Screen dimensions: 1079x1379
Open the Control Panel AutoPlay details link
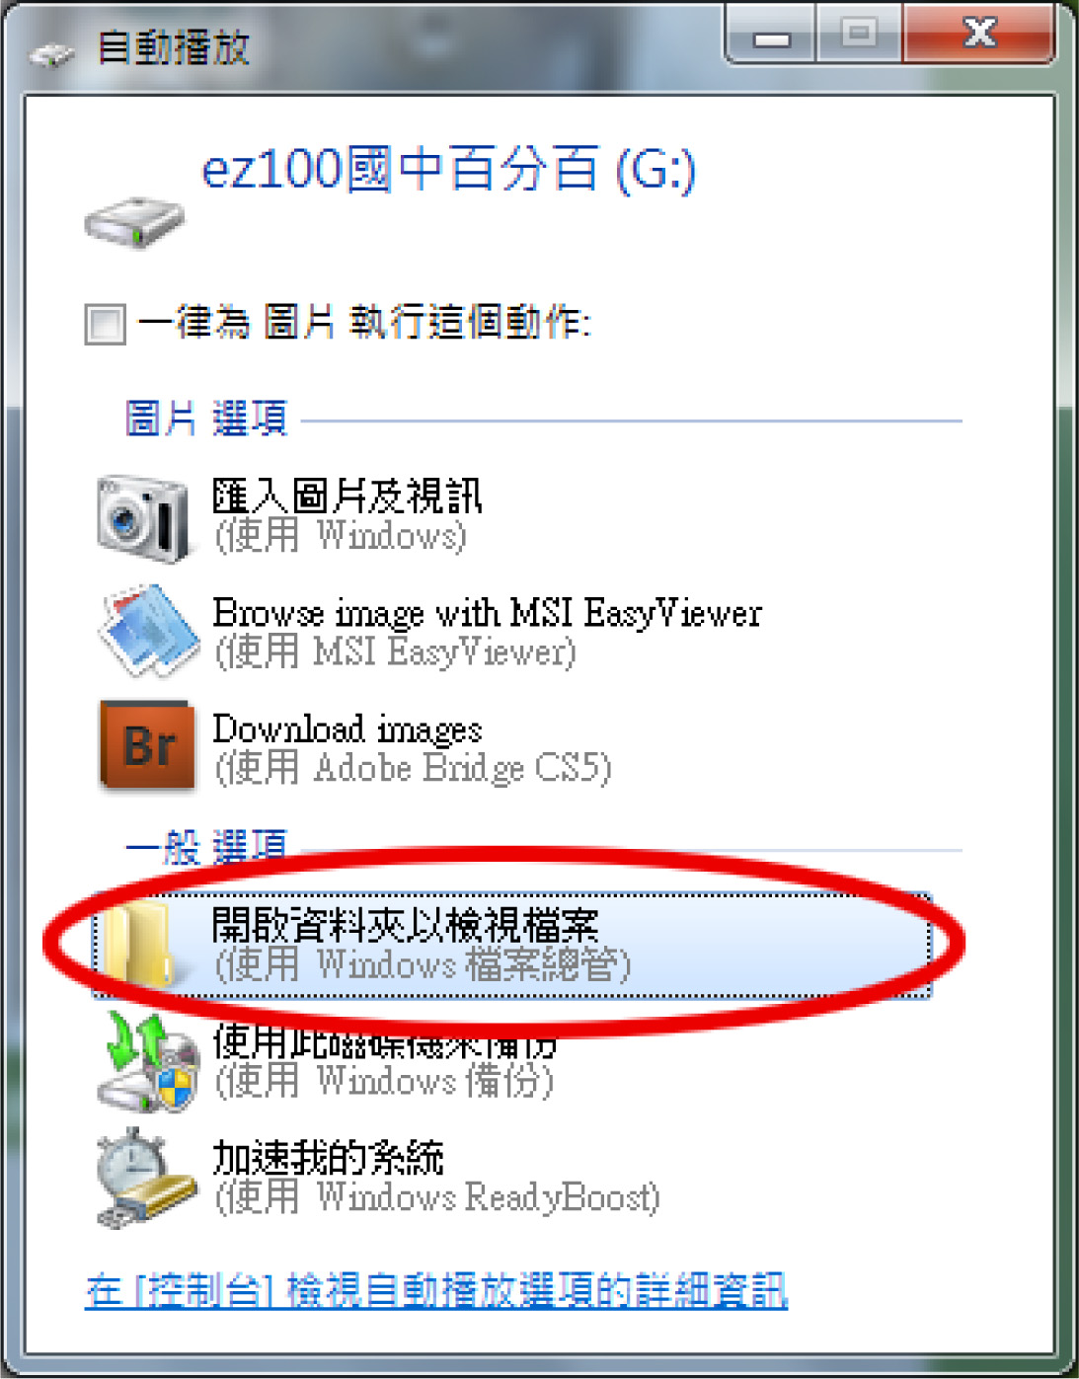coord(436,1290)
